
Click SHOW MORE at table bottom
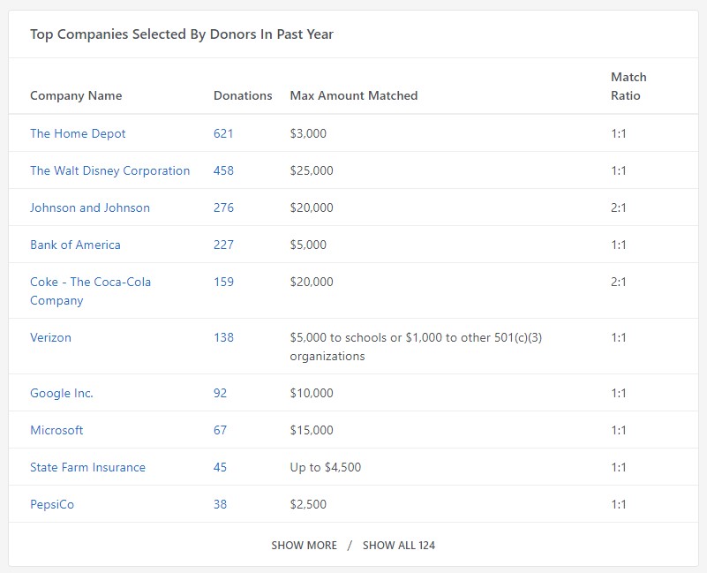[304, 545]
